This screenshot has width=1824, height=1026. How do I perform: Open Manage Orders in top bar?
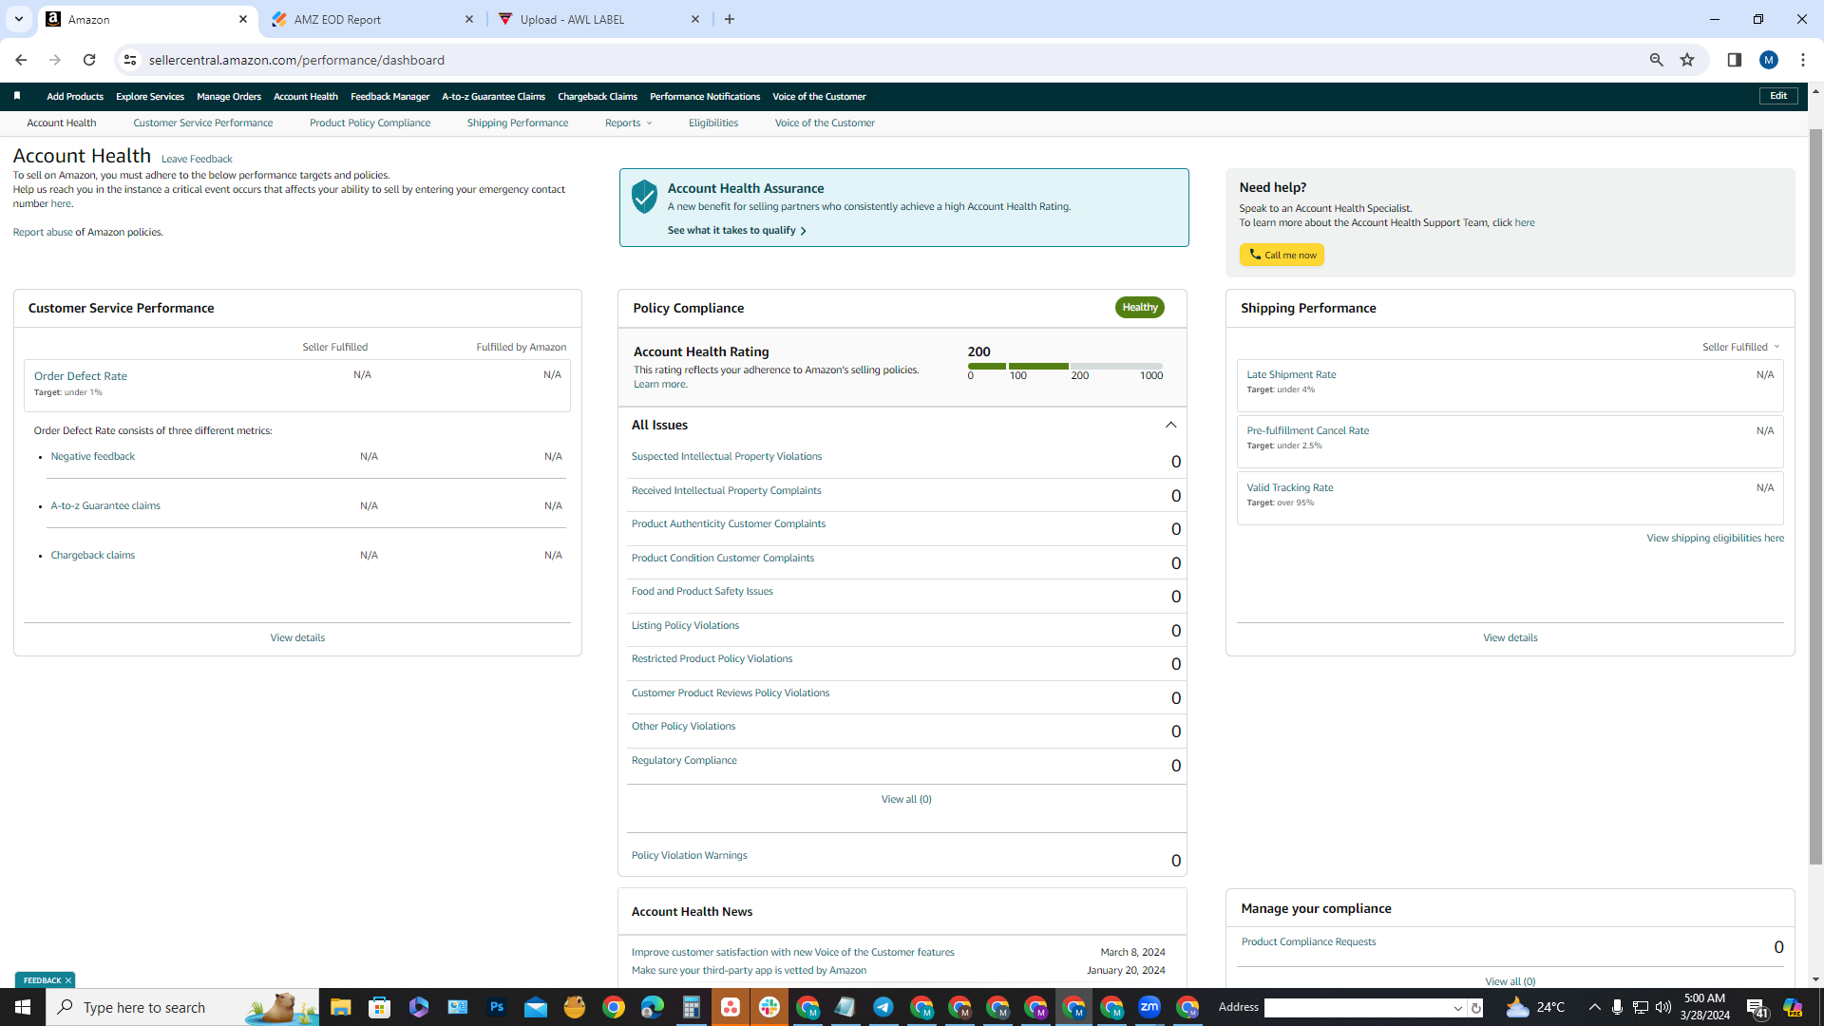229,97
